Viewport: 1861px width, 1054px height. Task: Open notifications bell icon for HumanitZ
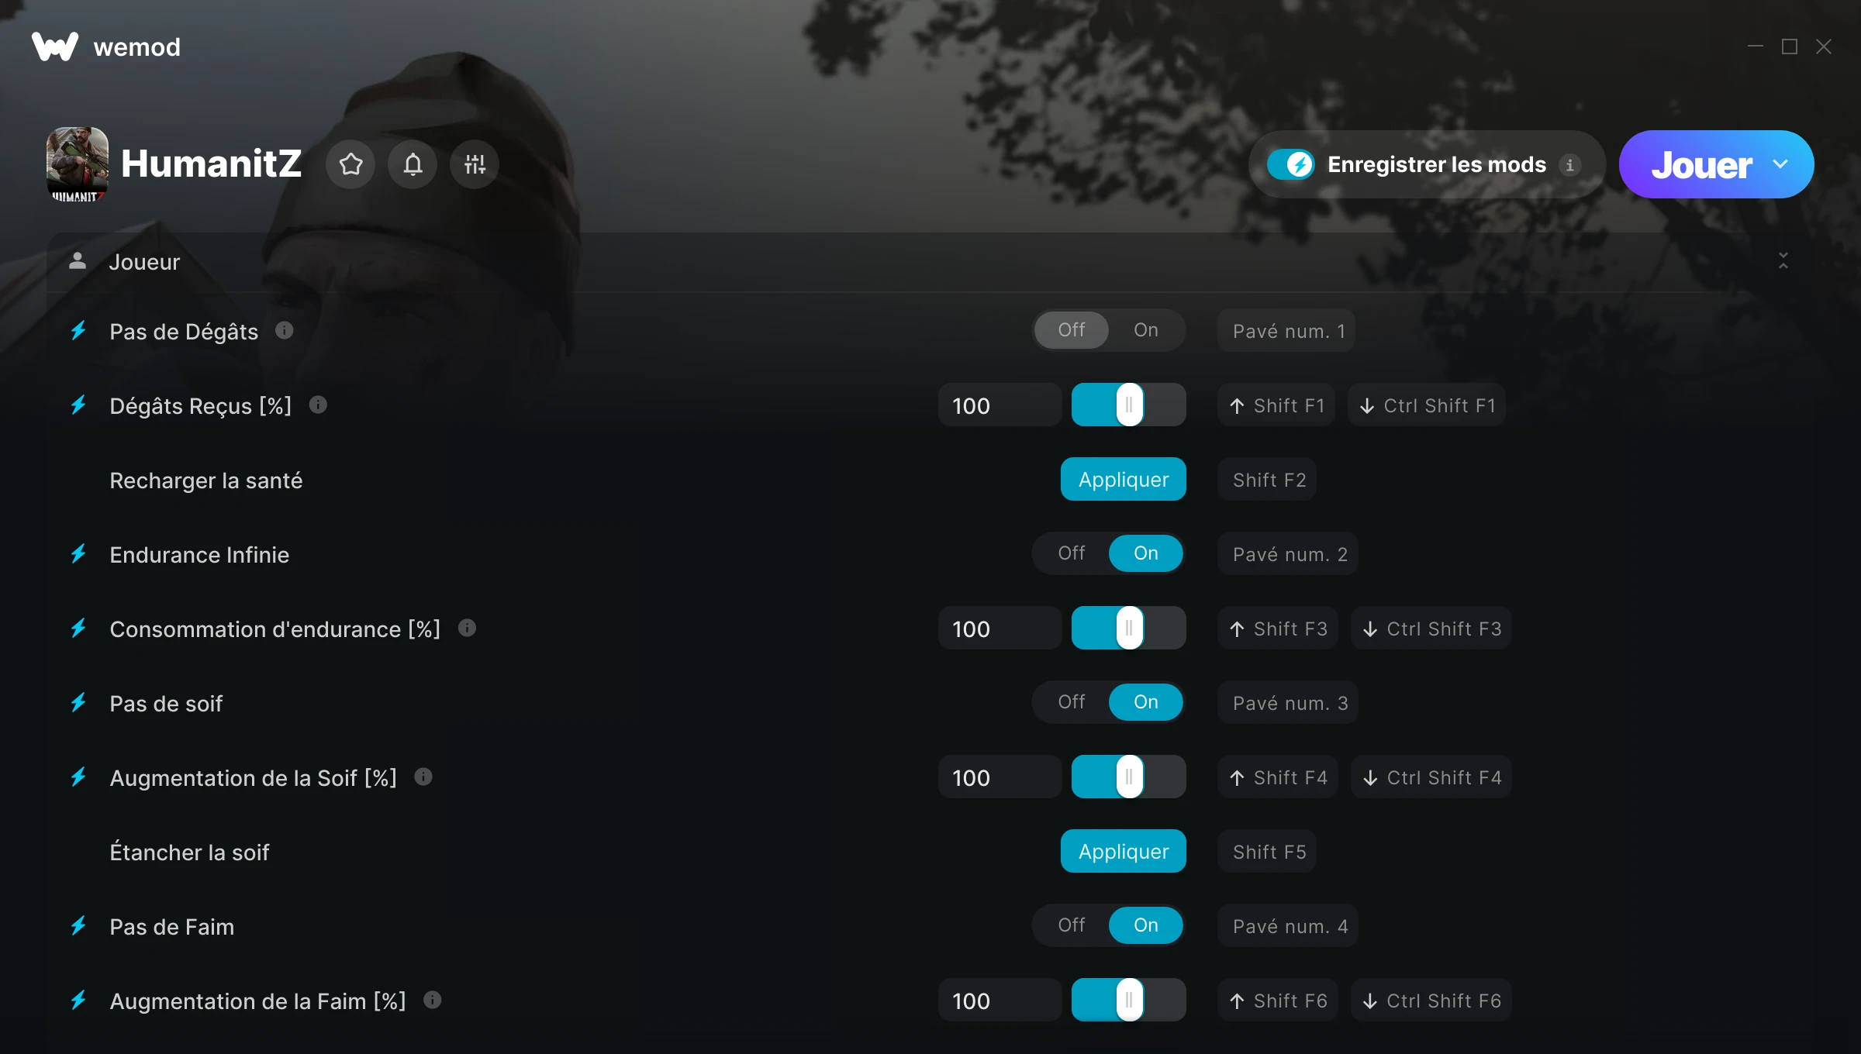click(413, 164)
